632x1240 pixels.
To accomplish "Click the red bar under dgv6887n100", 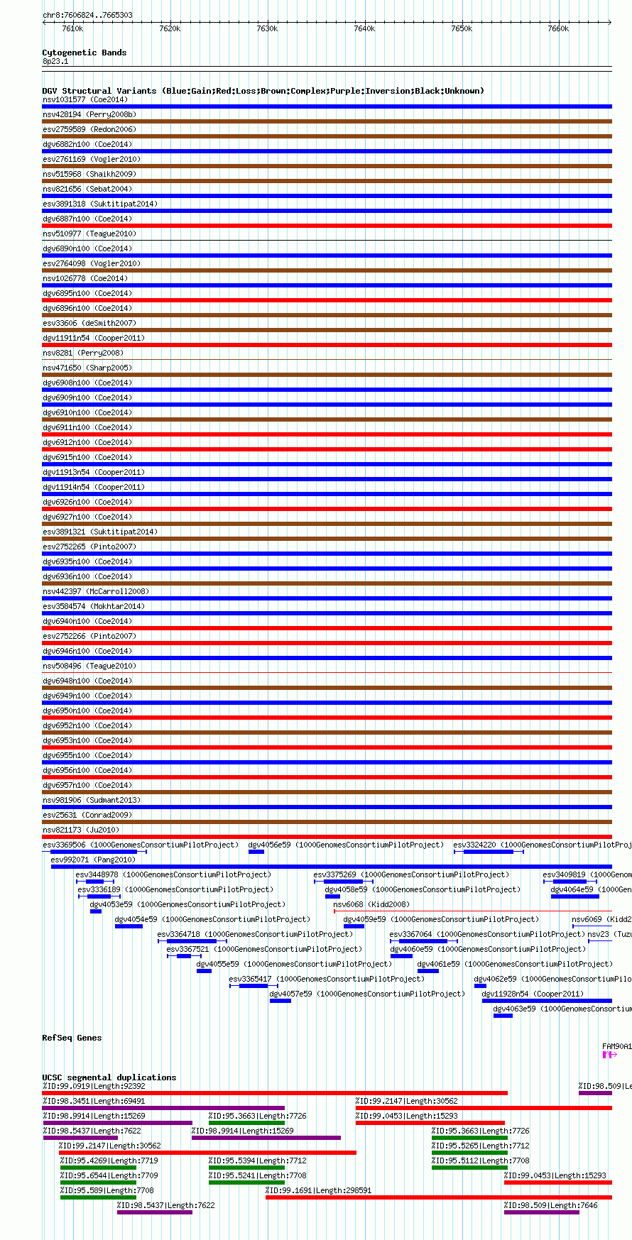I will tap(327, 226).
